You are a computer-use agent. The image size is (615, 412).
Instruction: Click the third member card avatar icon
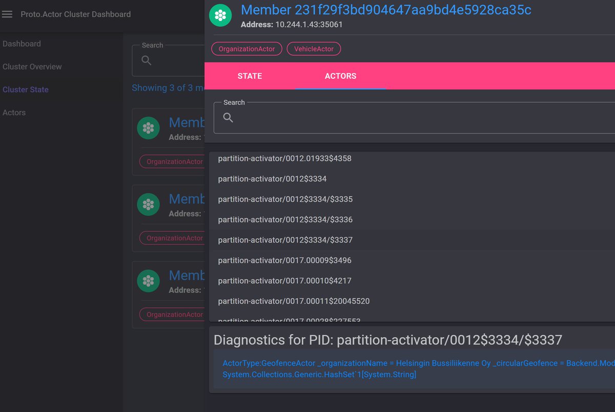148,281
